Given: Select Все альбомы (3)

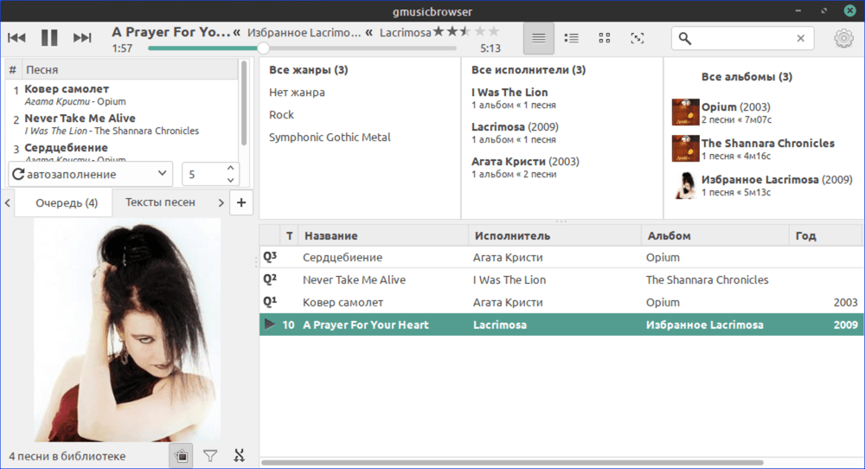Looking at the screenshot, I should 746,77.
